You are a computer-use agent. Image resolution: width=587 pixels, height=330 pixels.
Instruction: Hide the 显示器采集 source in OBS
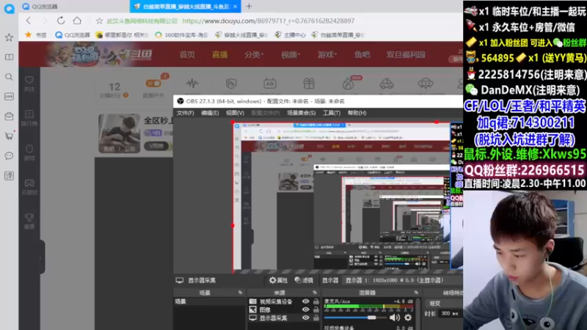305,318
